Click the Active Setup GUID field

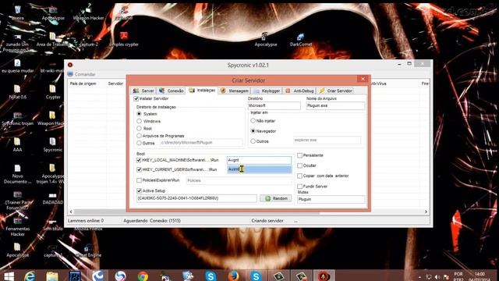click(x=196, y=198)
